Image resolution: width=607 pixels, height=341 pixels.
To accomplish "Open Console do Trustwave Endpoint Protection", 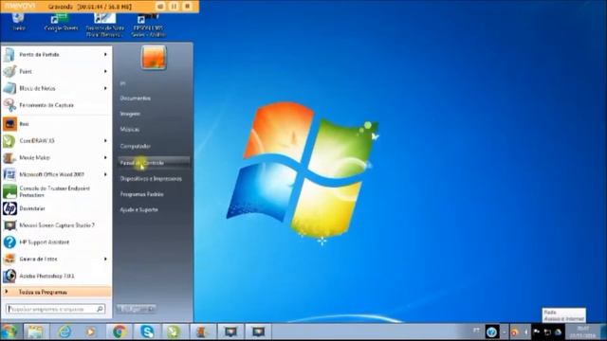I will 56,191.
